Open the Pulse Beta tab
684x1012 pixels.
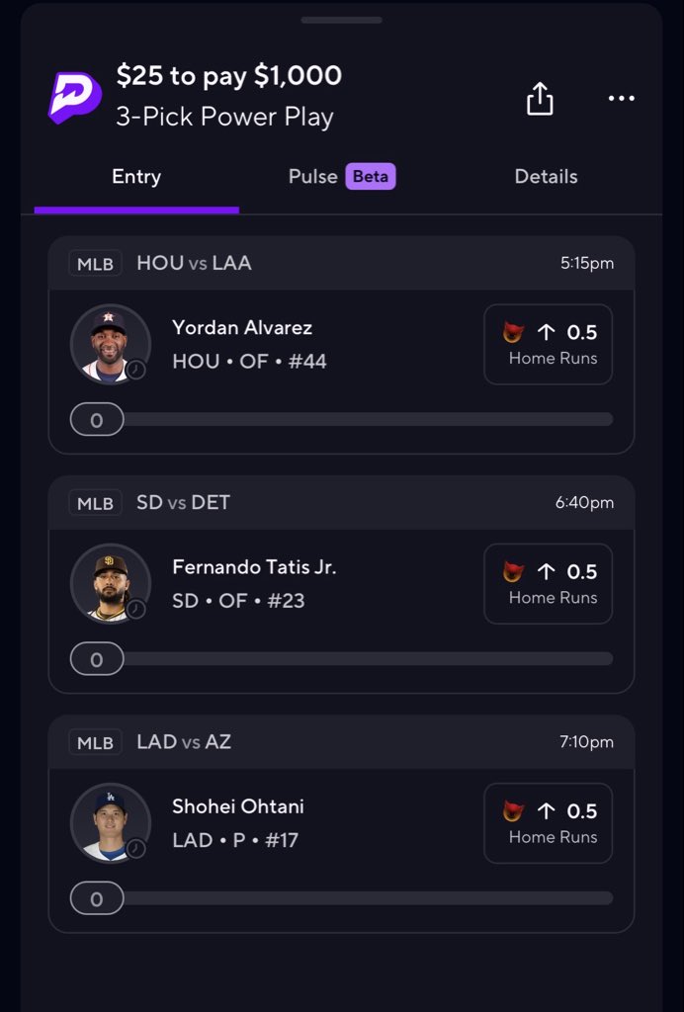pyautogui.click(x=342, y=177)
